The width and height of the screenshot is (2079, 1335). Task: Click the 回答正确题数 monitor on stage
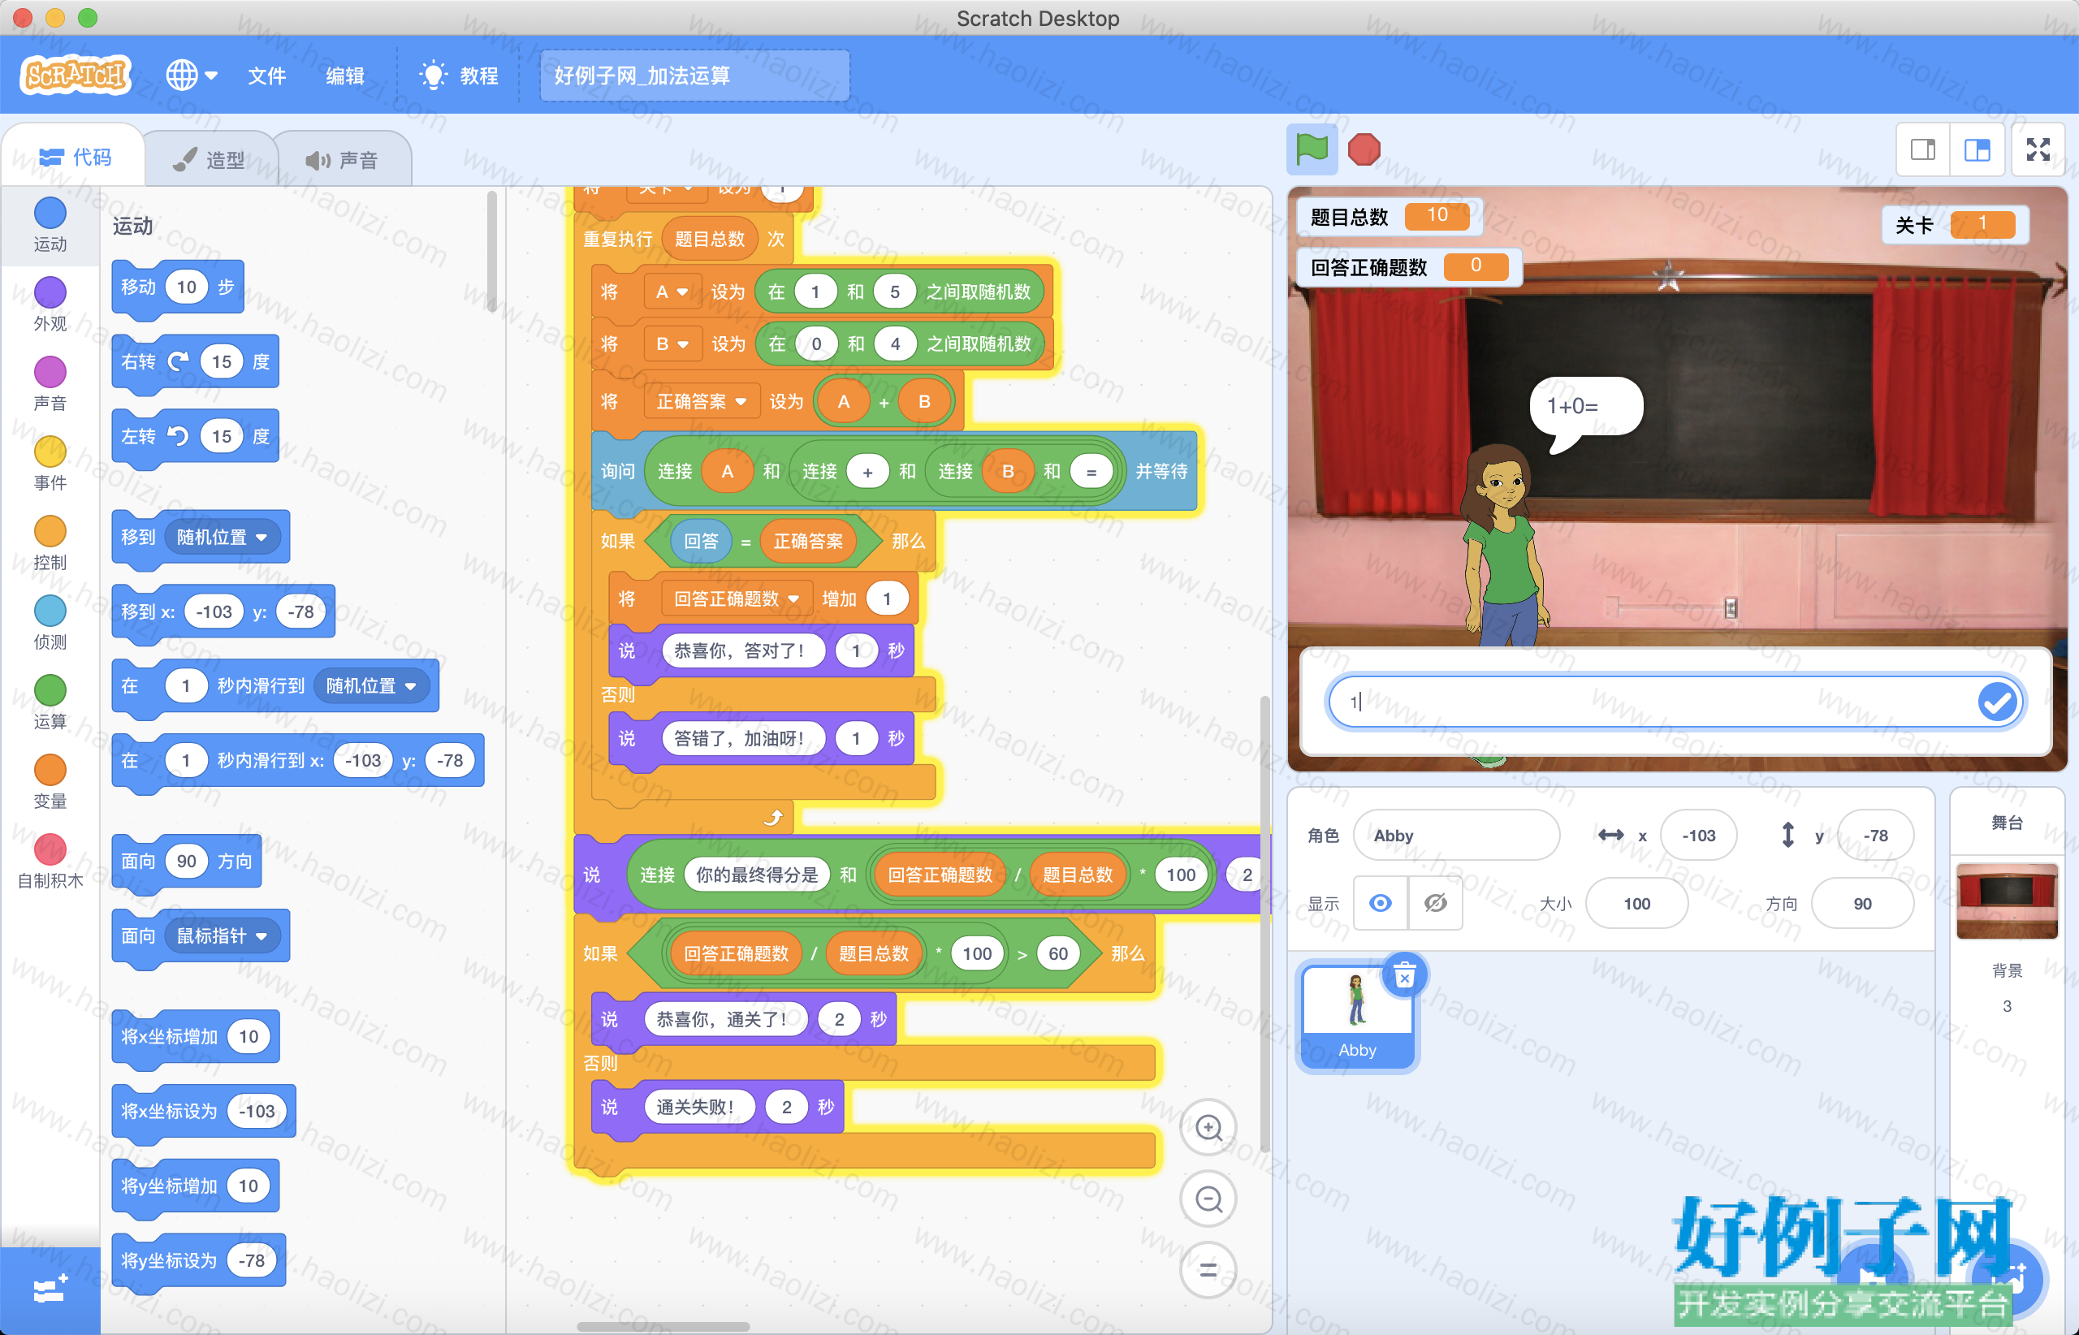coord(1409,267)
